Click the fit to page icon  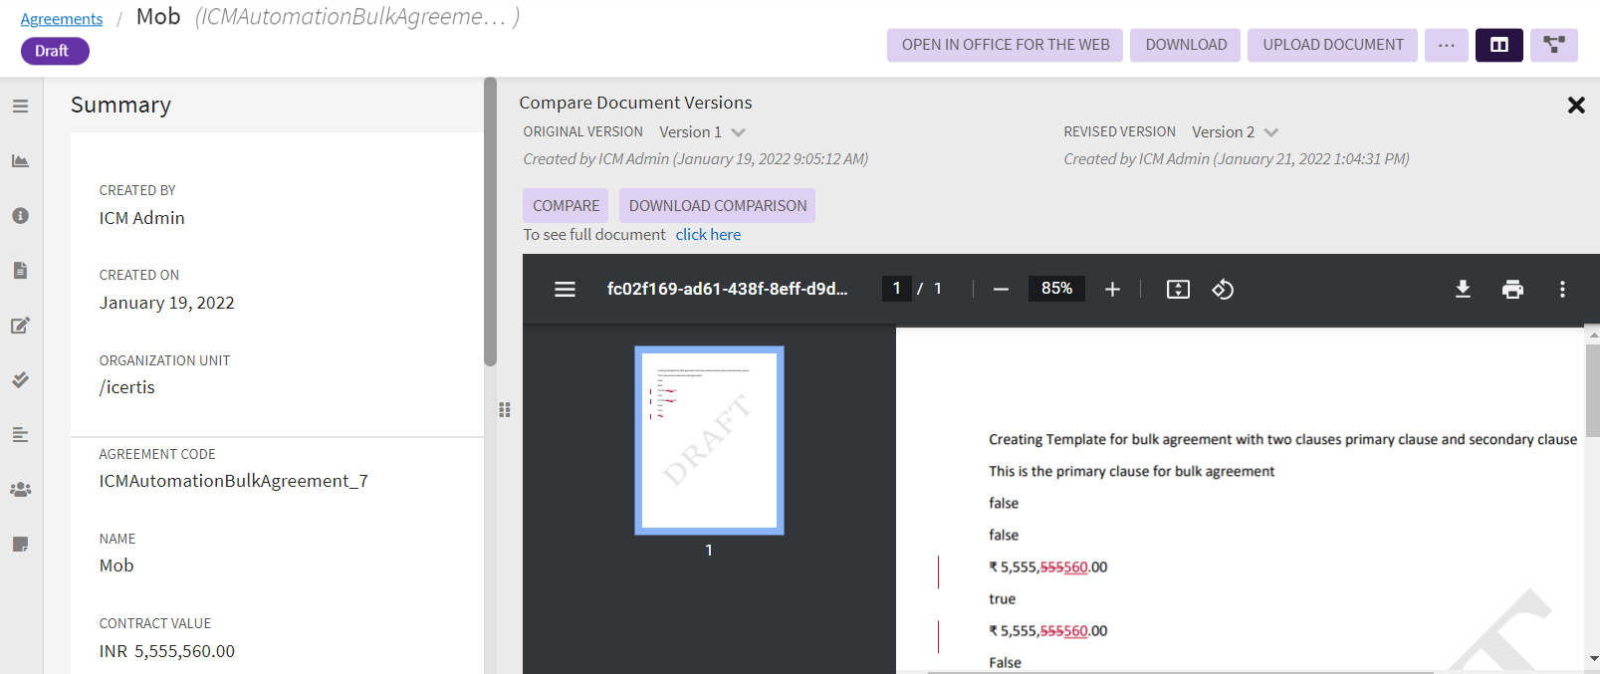click(x=1178, y=290)
